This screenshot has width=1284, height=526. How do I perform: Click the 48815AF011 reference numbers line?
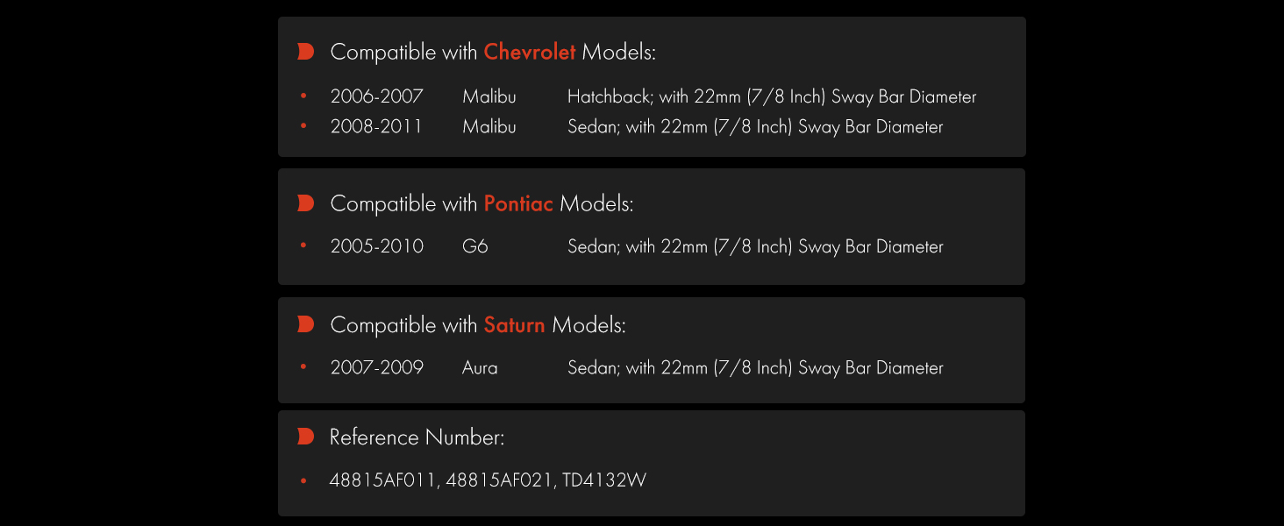click(488, 480)
